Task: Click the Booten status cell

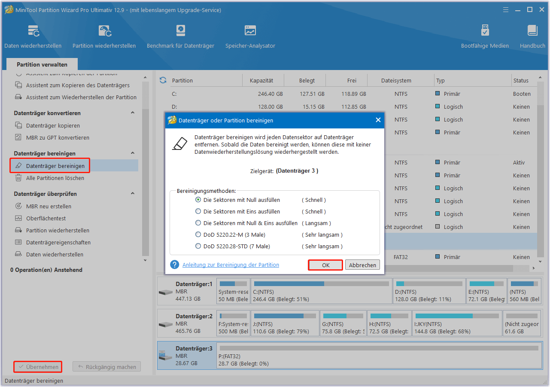Action: [x=522, y=94]
